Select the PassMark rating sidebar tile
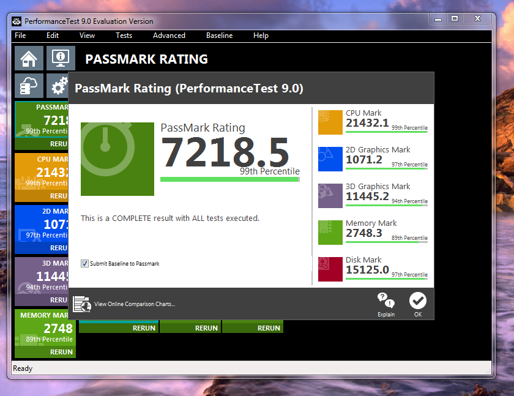This screenshot has width=514, height=396. click(42, 119)
